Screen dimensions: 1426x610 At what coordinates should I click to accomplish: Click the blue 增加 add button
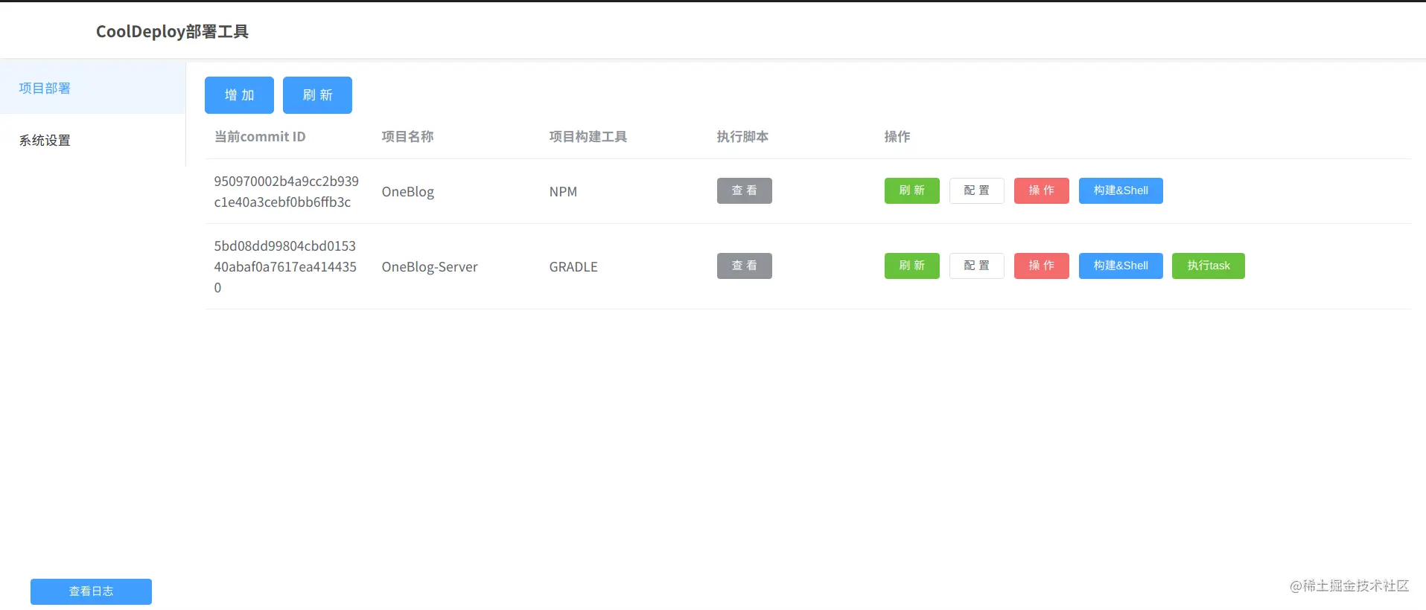coord(239,95)
